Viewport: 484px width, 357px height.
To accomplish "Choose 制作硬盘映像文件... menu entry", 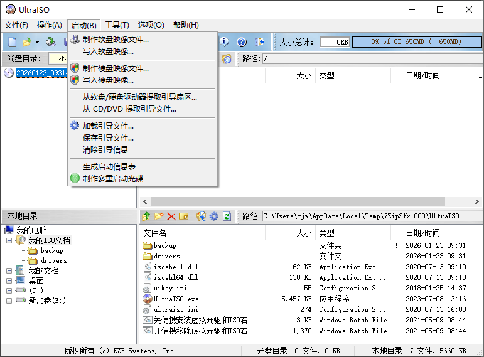I will click(143, 68).
